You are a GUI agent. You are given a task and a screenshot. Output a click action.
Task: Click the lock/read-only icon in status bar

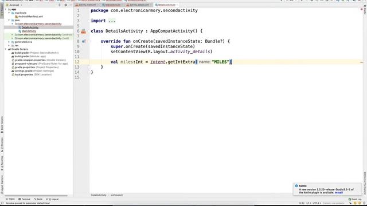pyautogui.click(x=350, y=203)
